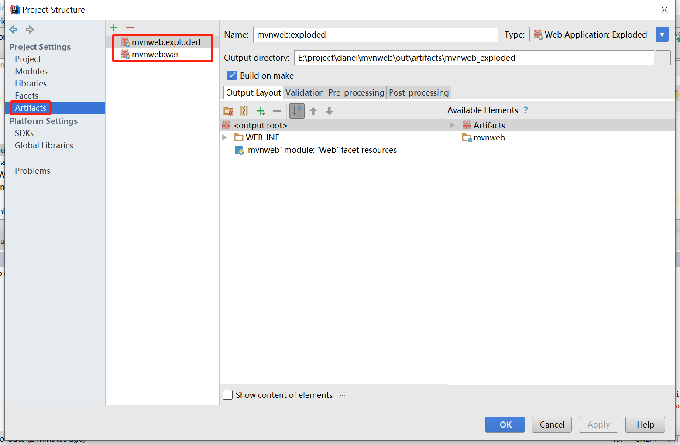
Task: Select the mvnweb:exploded artifact
Action: click(162, 42)
